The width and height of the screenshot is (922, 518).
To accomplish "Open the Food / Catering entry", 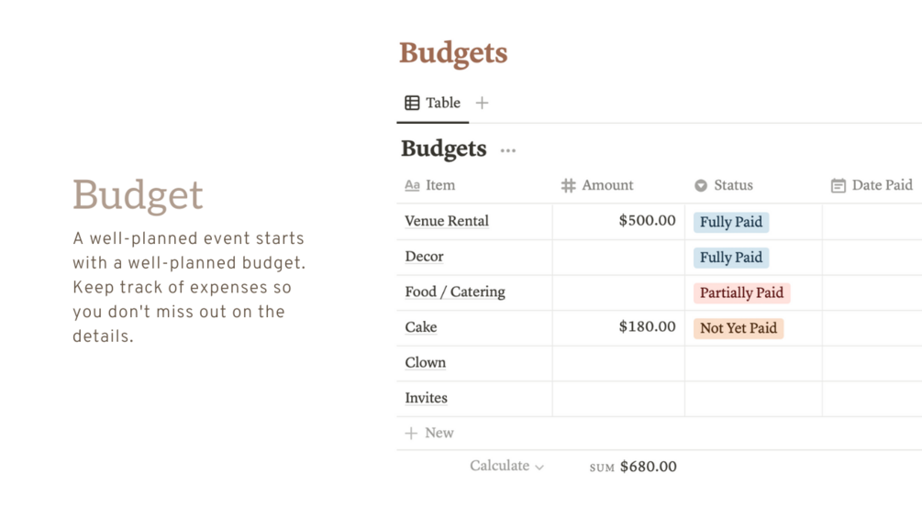I will [x=455, y=292].
